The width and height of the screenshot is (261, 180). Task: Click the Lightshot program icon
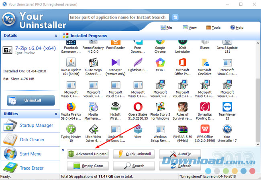pos(138,62)
